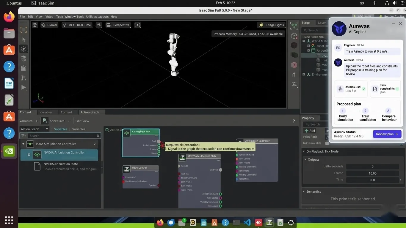This screenshot has height=228, width=406.
Task: Open Firefox from the Ubuntu dock
Action: (x=9, y=17)
